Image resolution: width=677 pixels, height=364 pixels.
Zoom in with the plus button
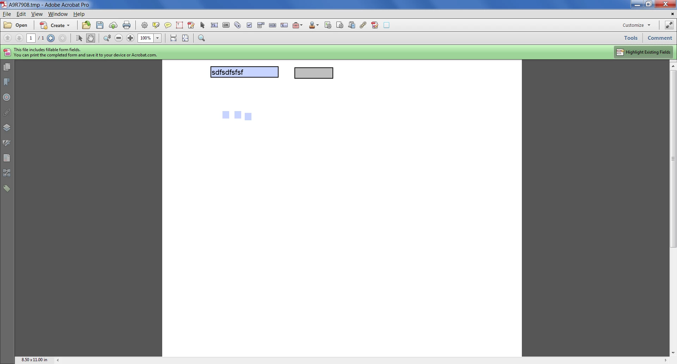click(130, 38)
